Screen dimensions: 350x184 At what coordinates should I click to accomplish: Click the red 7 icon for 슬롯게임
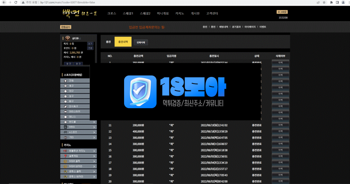coord(65,156)
